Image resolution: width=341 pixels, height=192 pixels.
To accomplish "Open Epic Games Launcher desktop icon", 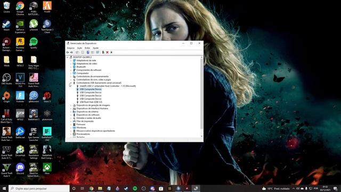I will [x=34, y=134].
